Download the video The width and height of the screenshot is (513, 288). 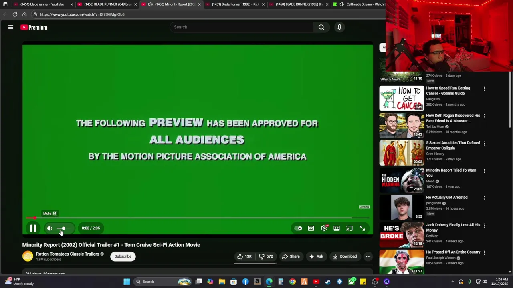click(345, 256)
